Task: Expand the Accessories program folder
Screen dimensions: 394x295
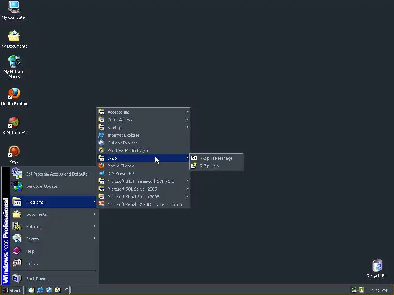Action: 144,112
